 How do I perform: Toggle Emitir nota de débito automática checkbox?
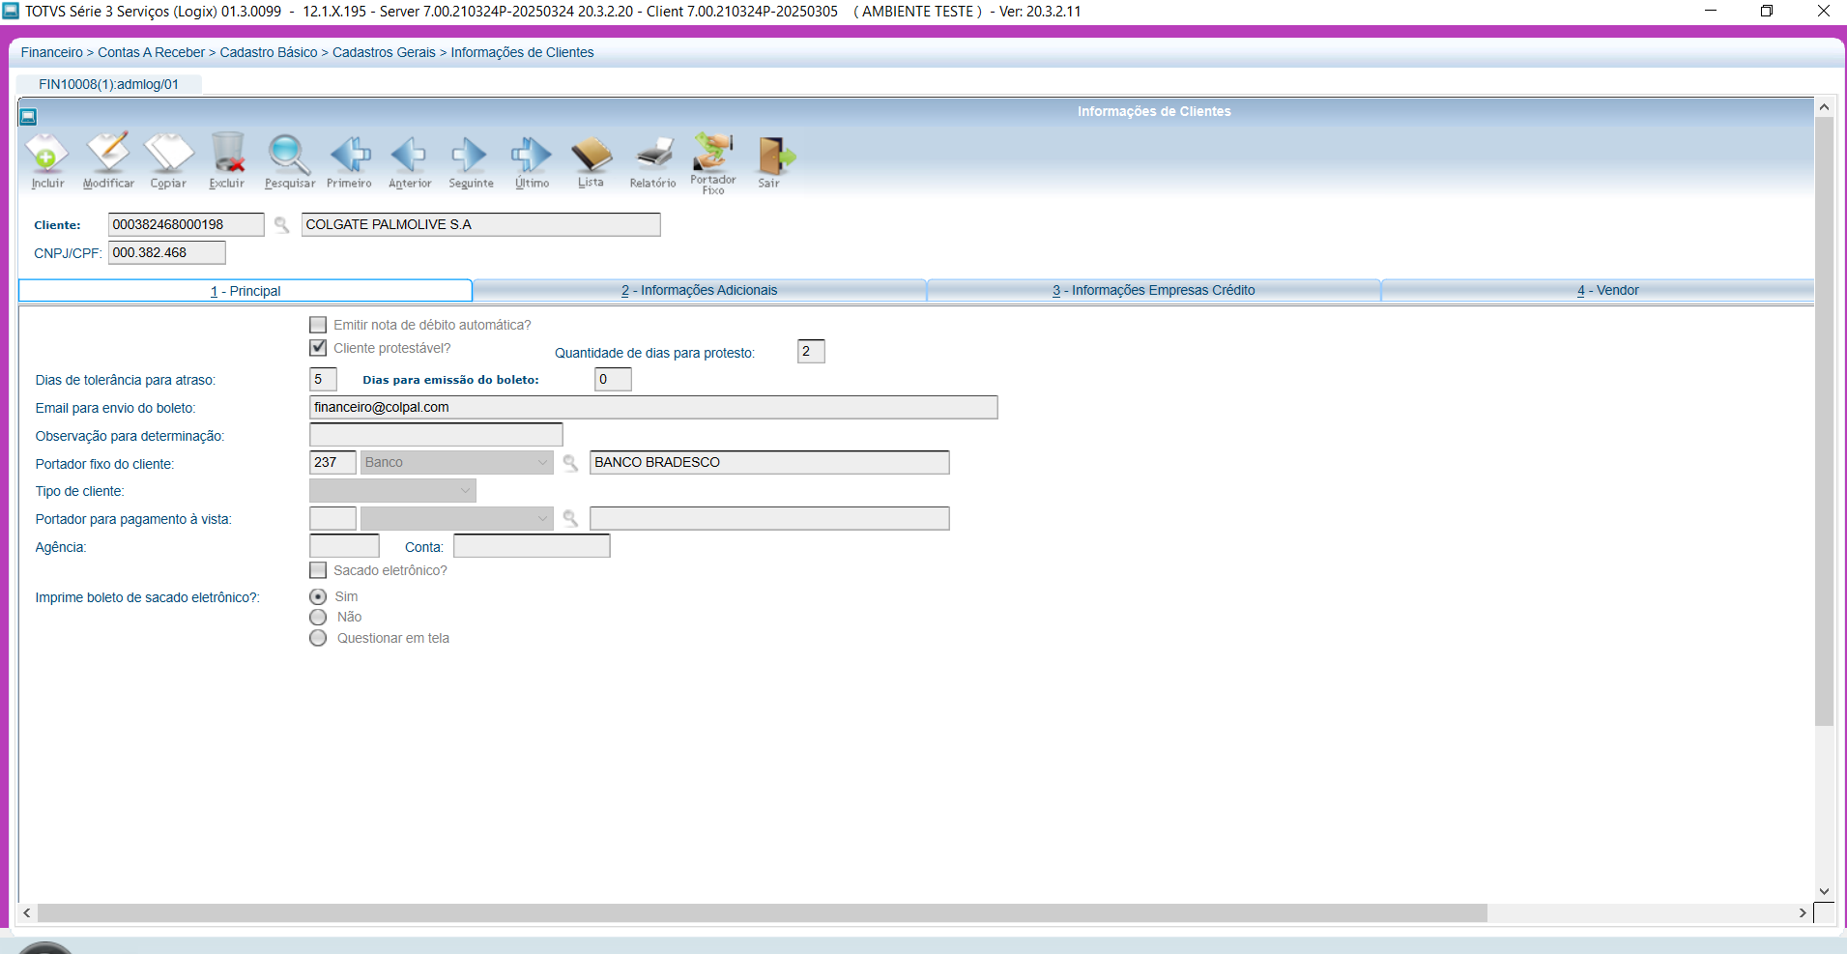[x=318, y=325]
